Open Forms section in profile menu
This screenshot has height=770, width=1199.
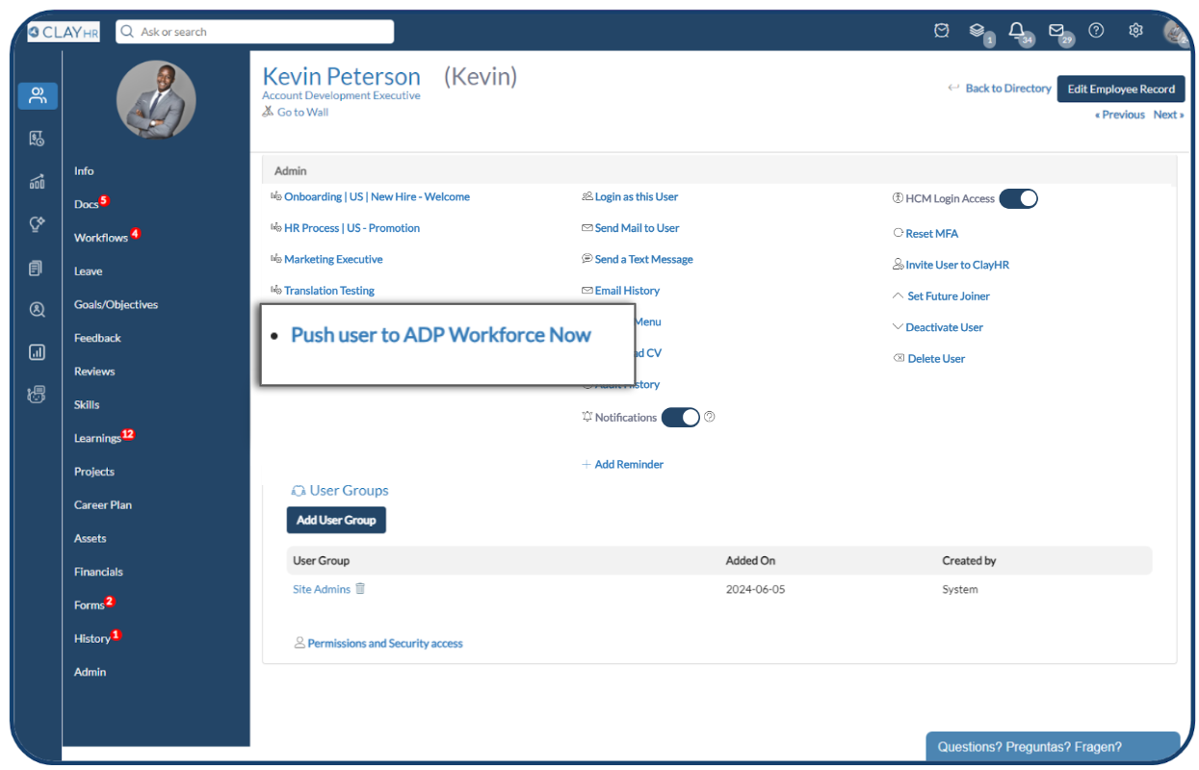(x=89, y=604)
